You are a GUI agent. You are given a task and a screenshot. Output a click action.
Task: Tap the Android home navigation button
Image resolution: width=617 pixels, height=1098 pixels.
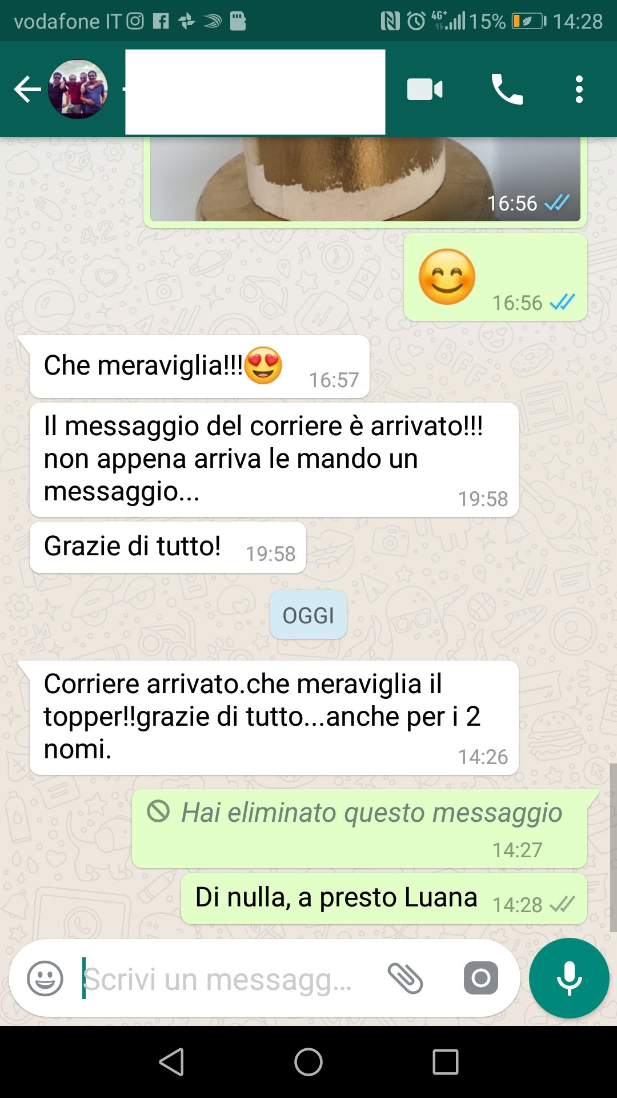308,1062
